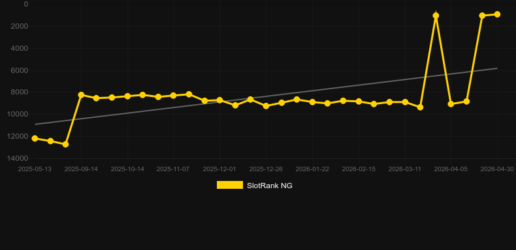Toggle the SlotRank NG legend entry
This screenshot has width=516, height=250.
point(254,186)
